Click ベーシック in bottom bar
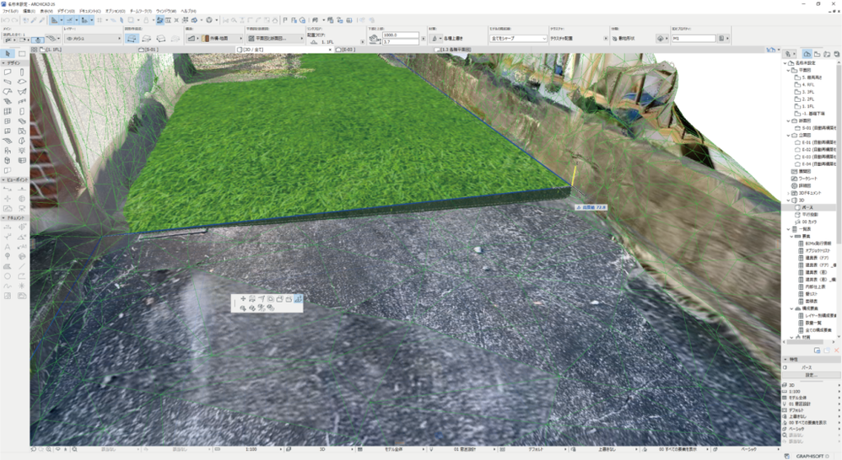This screenshot has width=842, height=460. coord(748,449)
